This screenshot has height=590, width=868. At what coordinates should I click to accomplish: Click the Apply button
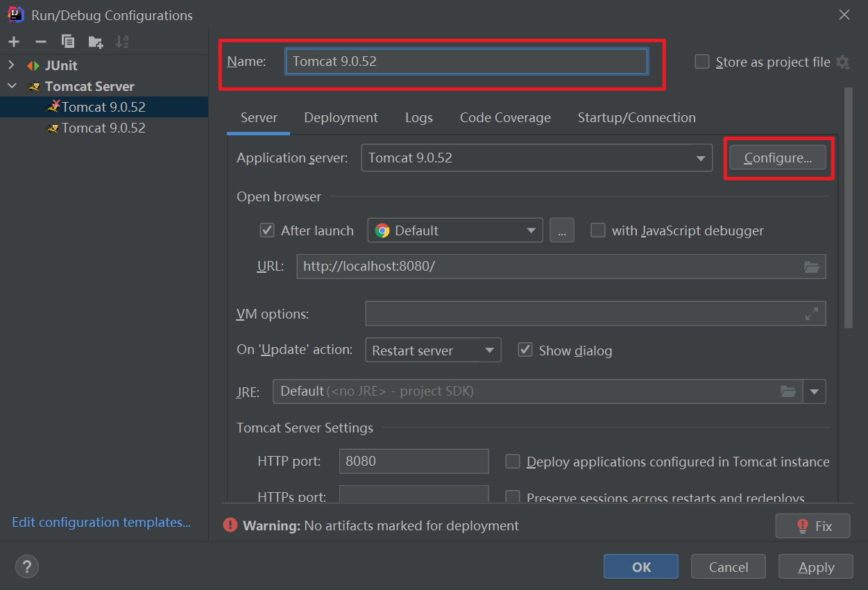point(816,566)
